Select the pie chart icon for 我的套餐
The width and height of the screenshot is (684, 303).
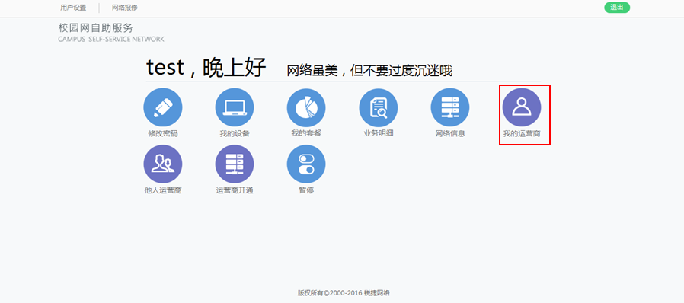point(305,107)
